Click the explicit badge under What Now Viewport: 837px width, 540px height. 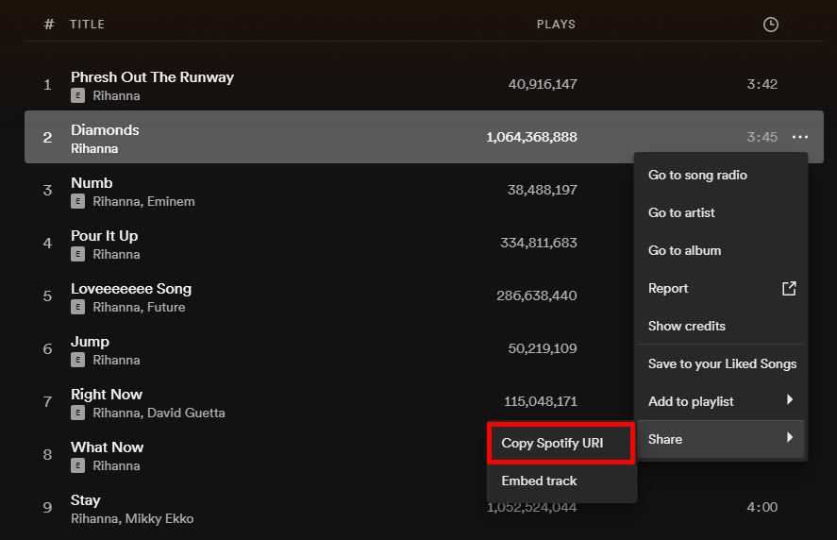point(77,465)
